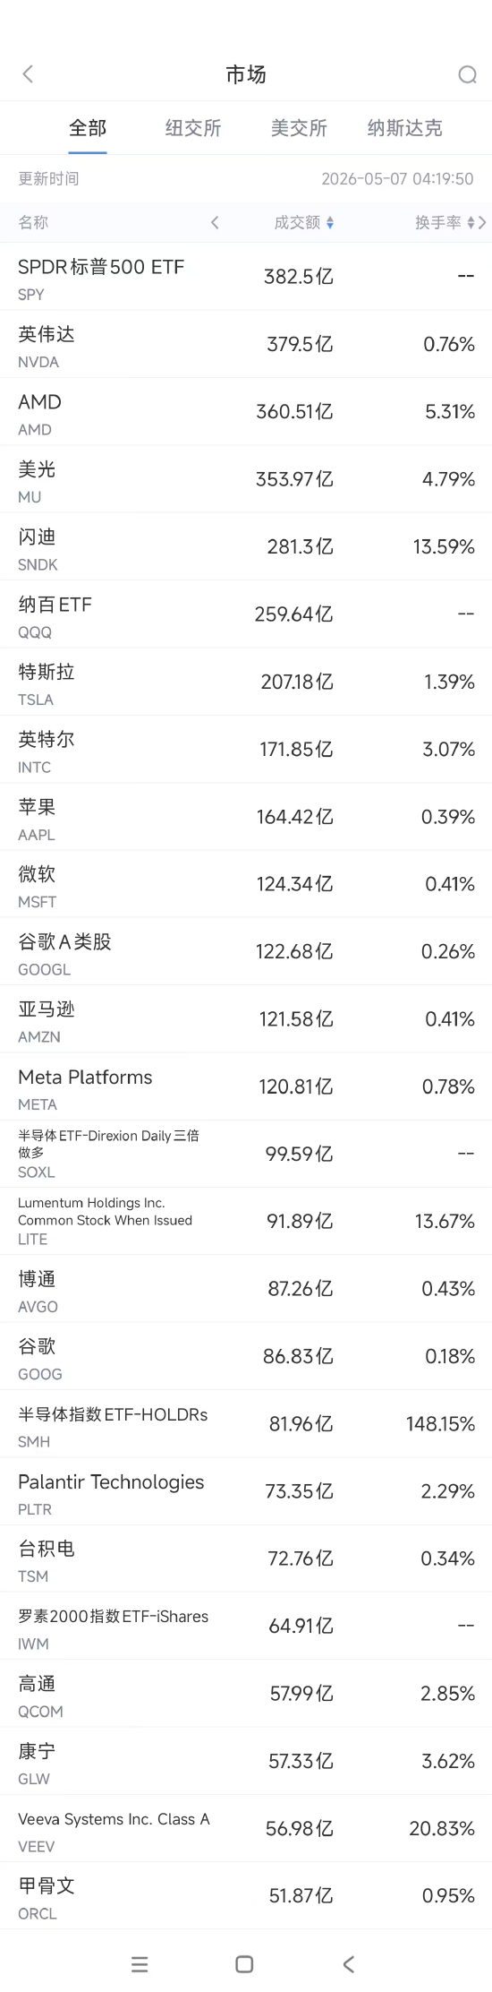Tap the back arrow in header
Image resolution: width=492 pixels, height=1992 pixels.
coord(28,74)
